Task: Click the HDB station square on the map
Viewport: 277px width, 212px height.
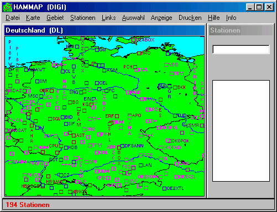Action: [66, 147]
